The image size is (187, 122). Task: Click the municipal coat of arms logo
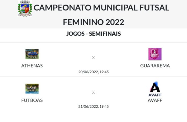pos(25,8)
